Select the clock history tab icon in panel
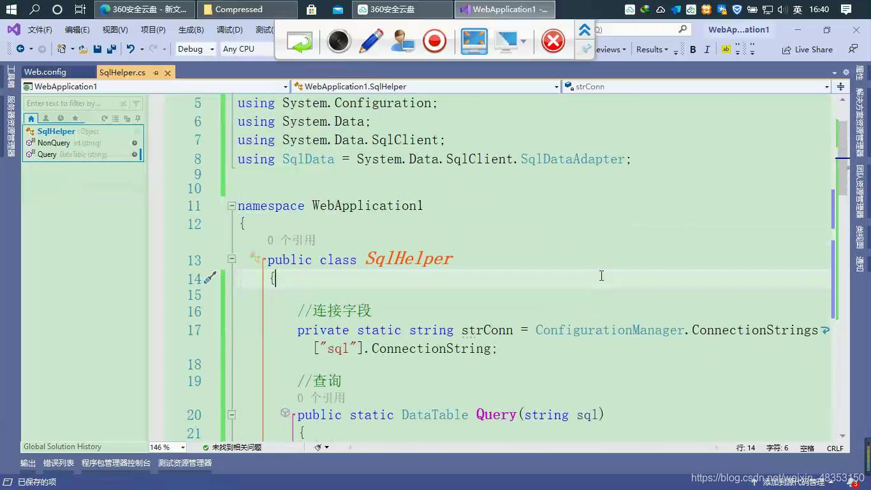This screenshot has width=871, height=490. [x=61, y=118]
